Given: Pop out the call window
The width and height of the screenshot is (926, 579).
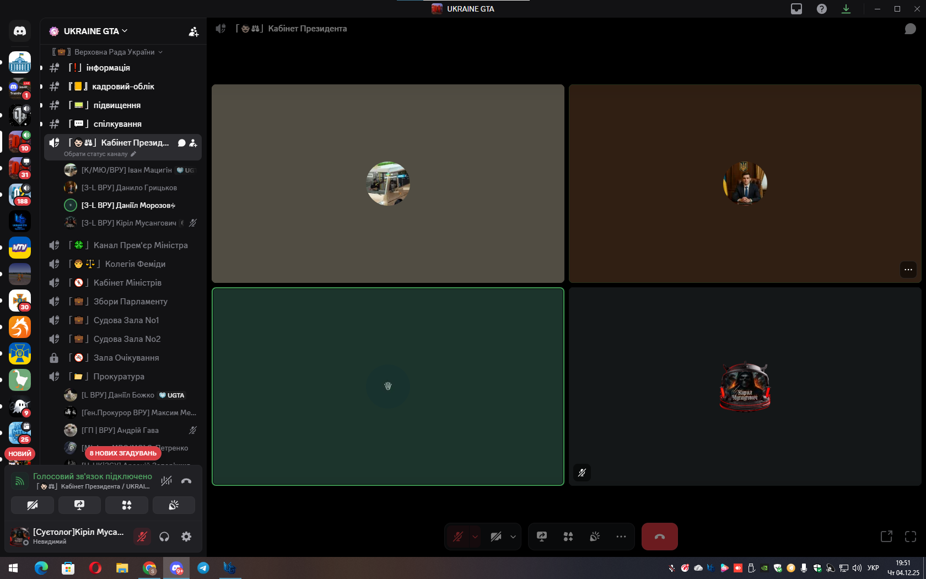Looking at the screenshot, I should pos(886,537).
